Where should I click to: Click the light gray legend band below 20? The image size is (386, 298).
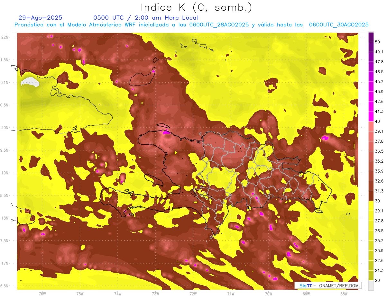[x=371, y=285]
